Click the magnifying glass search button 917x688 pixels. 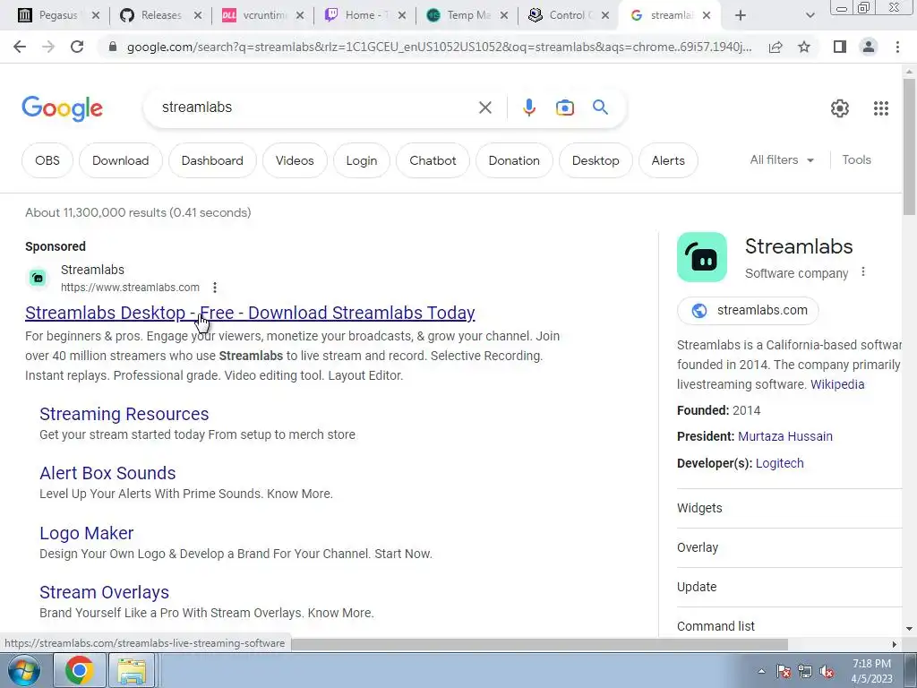click(x=600, y=107)
